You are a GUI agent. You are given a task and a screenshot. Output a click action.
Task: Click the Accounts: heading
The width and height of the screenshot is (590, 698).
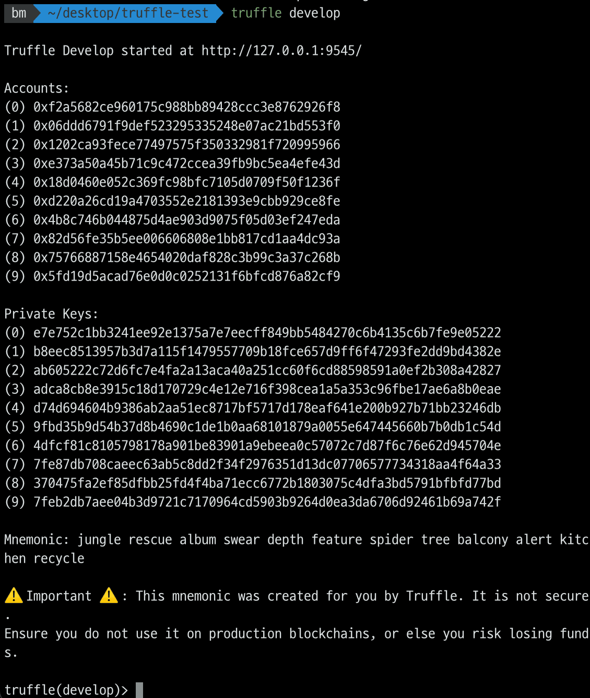click(37, 88)
